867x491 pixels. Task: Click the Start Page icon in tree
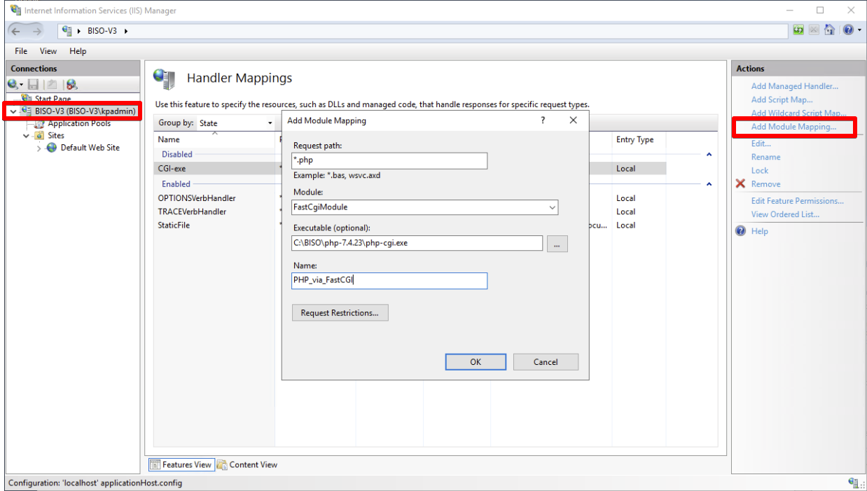[27, 99]
